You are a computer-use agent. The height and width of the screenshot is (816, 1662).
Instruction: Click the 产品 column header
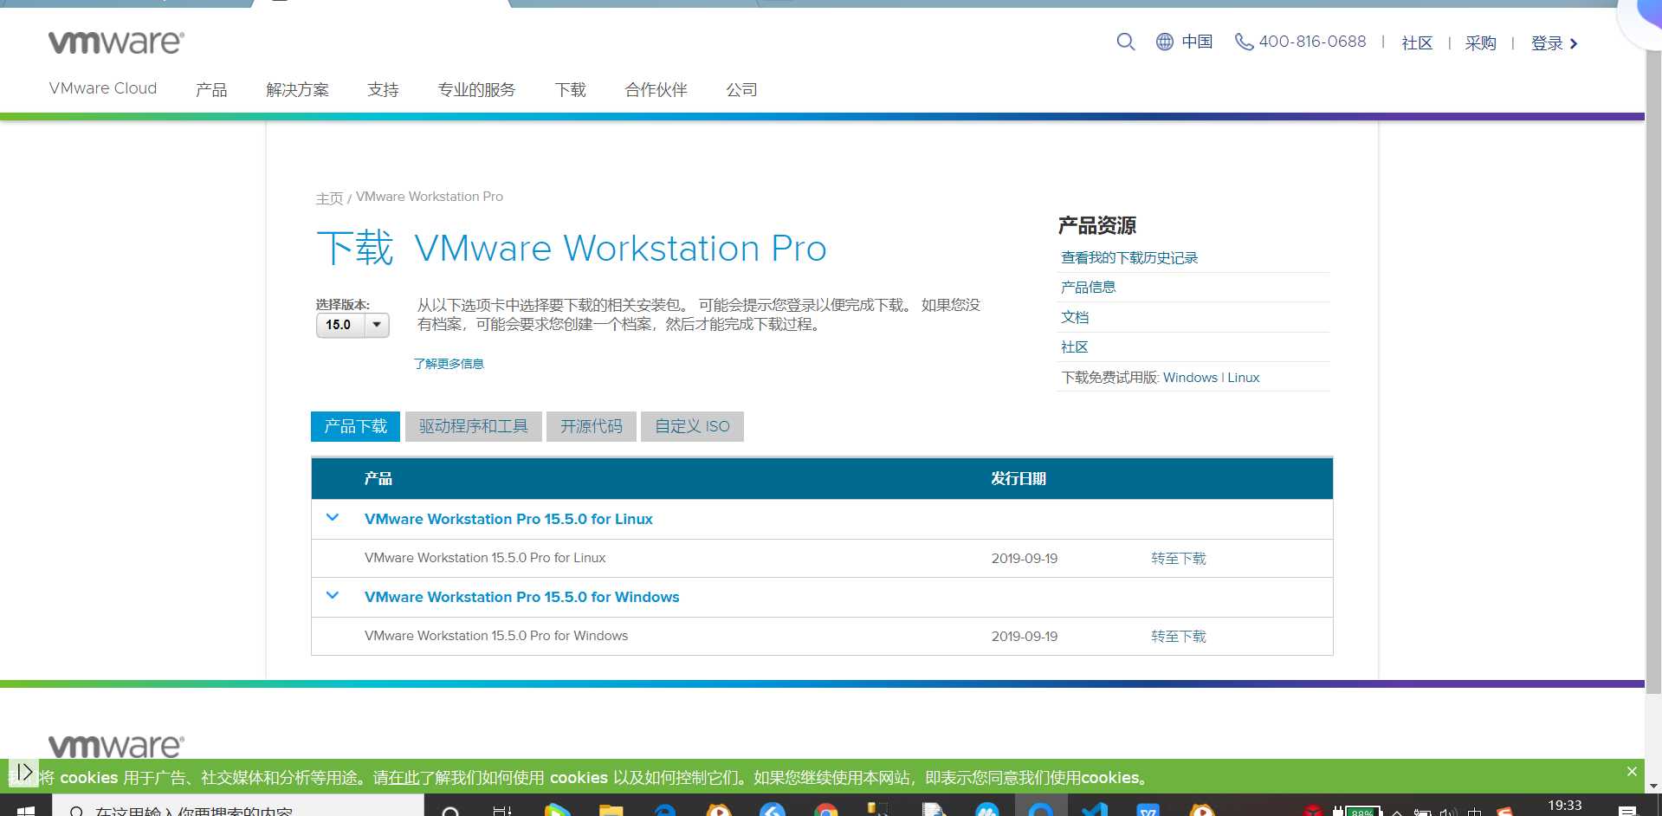[x=378, y=478]
